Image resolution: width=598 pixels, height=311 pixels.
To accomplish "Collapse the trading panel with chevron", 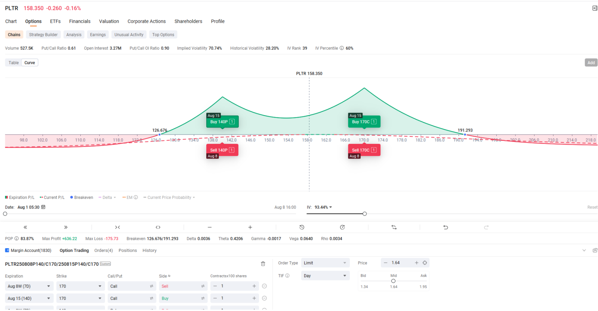I will 584,250.
